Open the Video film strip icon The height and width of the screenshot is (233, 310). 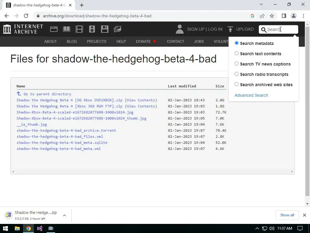click(x=79, y=29)
